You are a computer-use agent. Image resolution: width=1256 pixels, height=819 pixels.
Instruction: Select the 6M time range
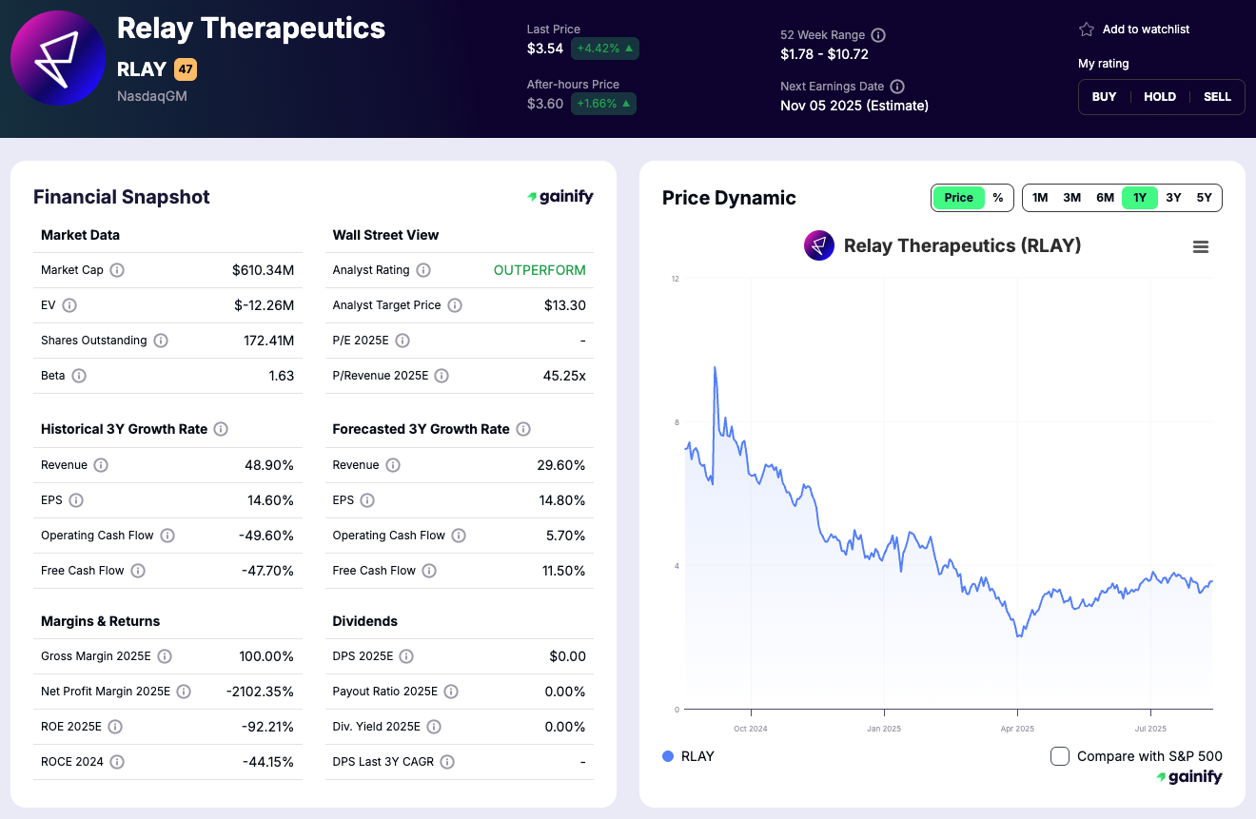(x=1105, y=198)
